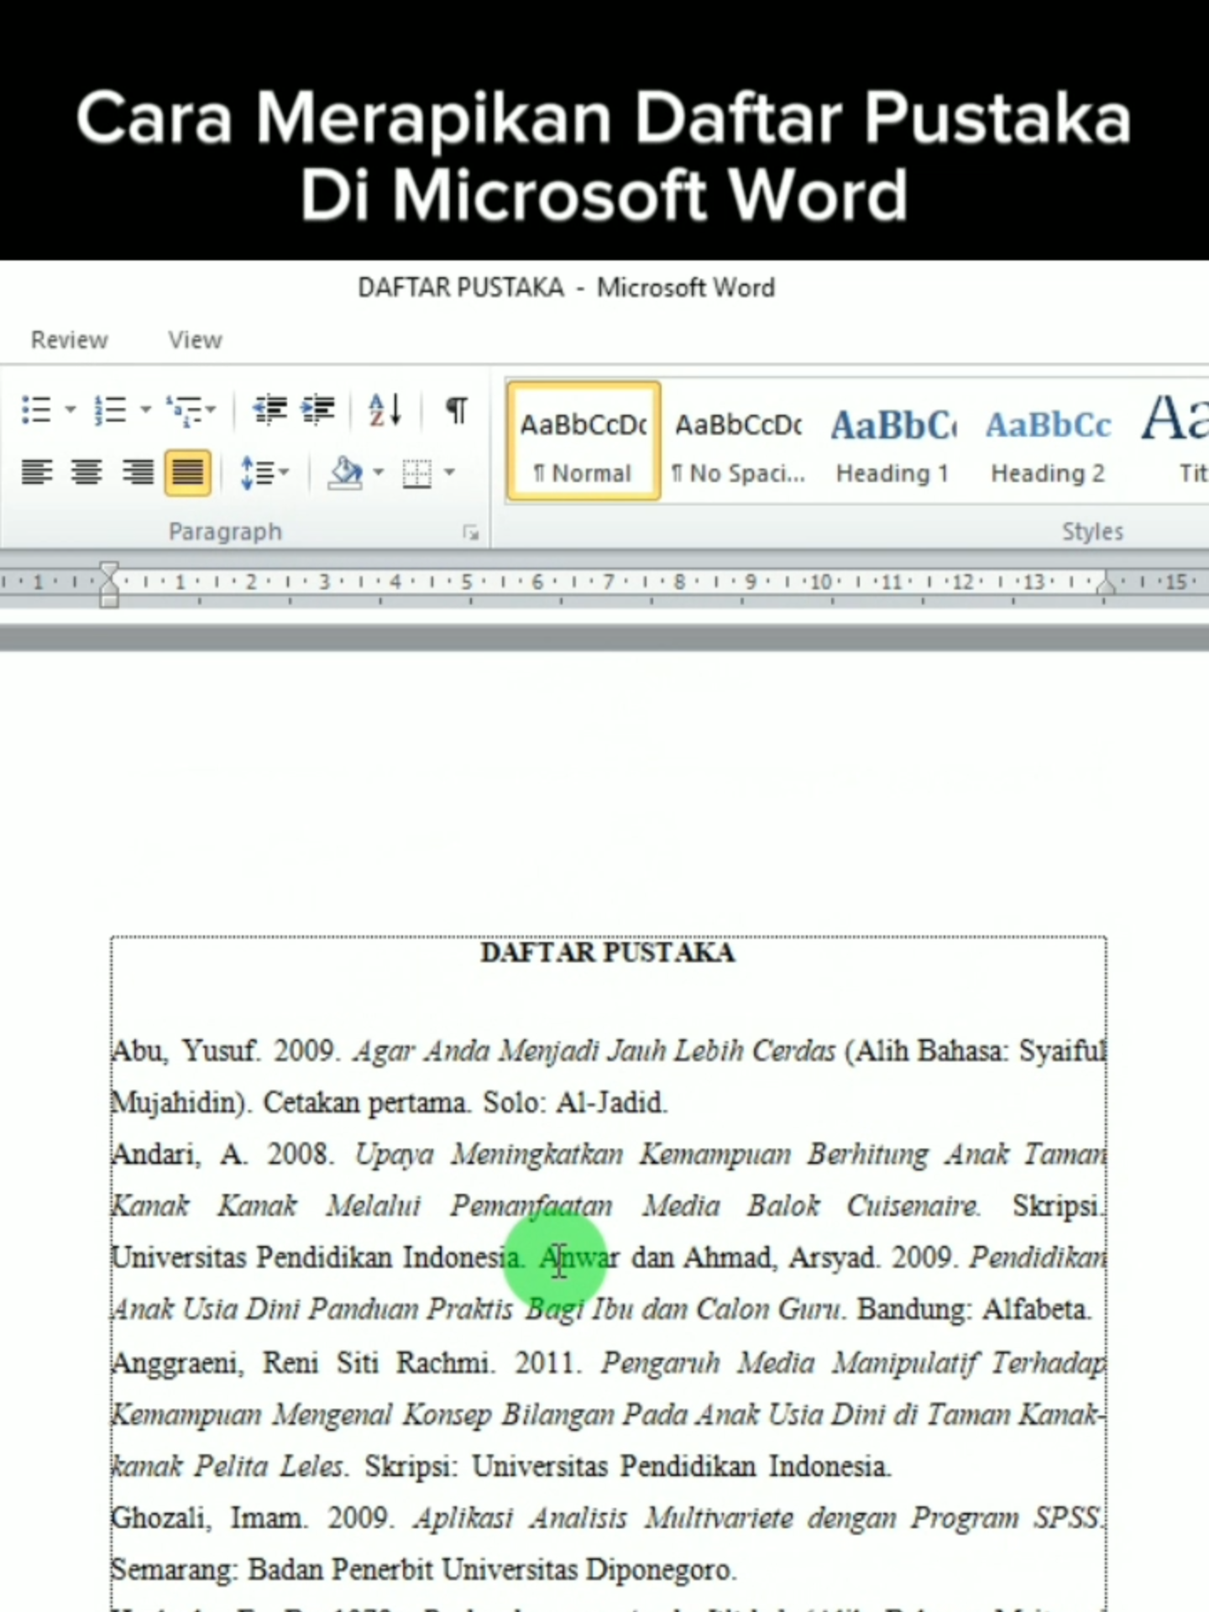1209x1612 pixels.
Task: Click 'Ghozali, Imam. 2009.' entry text
Action: 253,1518
